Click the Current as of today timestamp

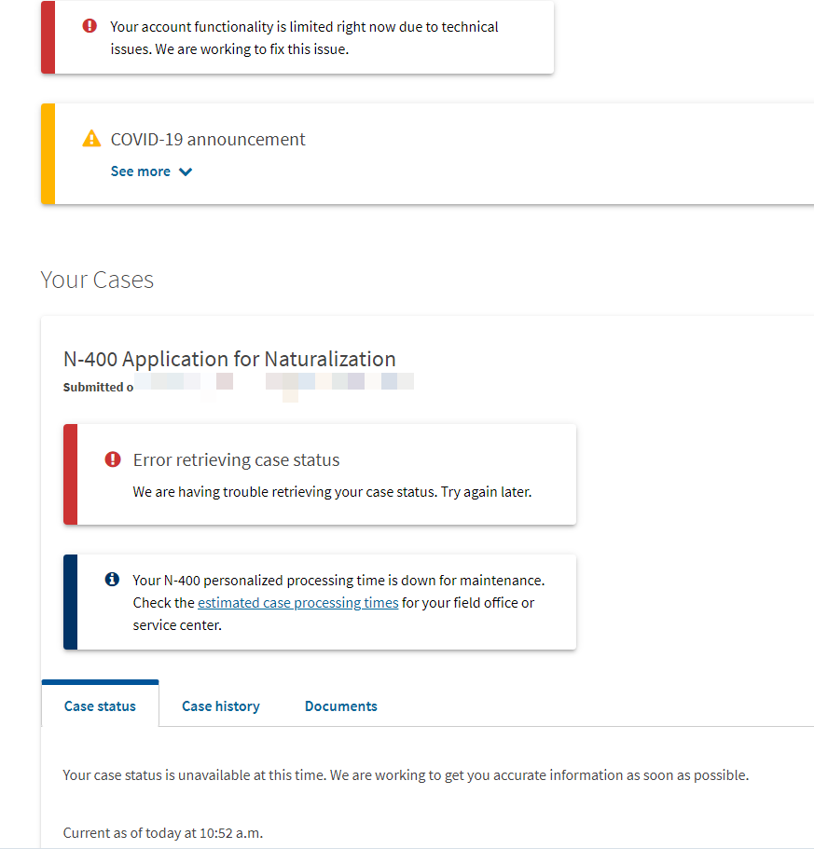pos(163,833)
